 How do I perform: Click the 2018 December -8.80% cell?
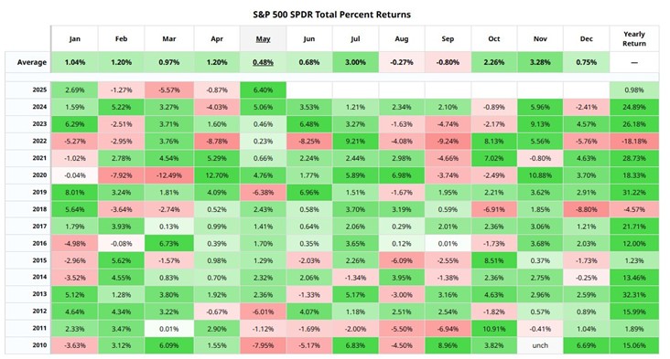[586, 209]
